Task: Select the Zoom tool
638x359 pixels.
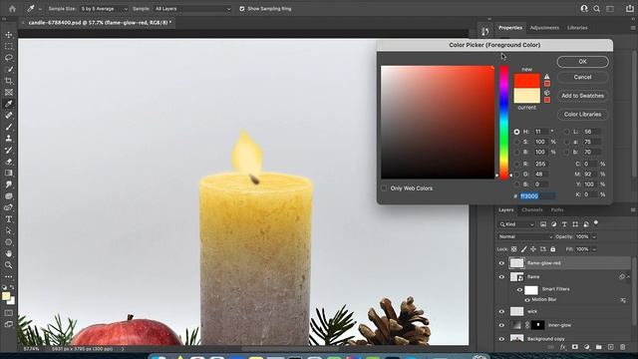Action: click(x=9, y=265)
